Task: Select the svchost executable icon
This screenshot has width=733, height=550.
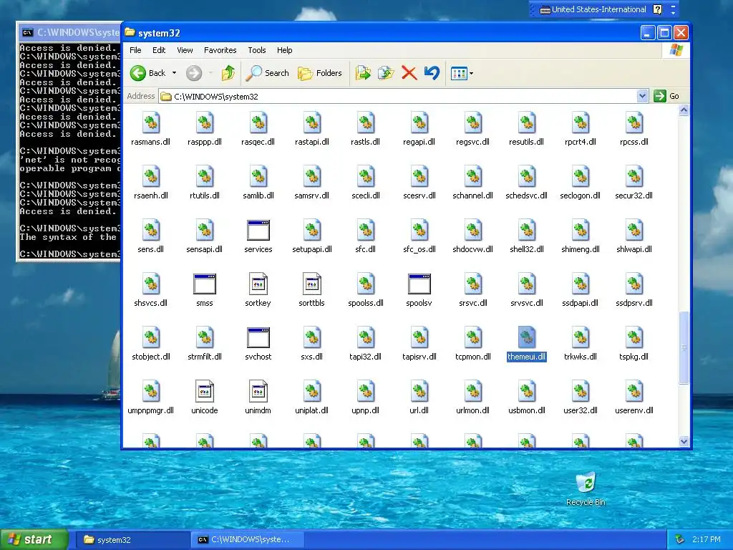Action: coord(258,338)
